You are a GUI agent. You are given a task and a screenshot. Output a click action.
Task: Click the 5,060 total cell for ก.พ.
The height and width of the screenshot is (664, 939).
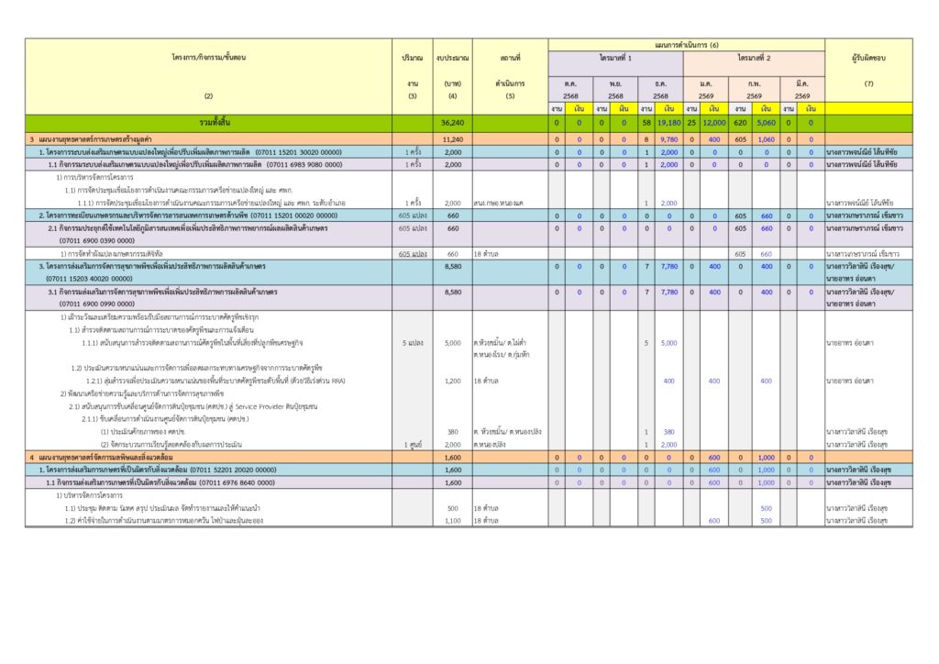(x=767, y=122)
